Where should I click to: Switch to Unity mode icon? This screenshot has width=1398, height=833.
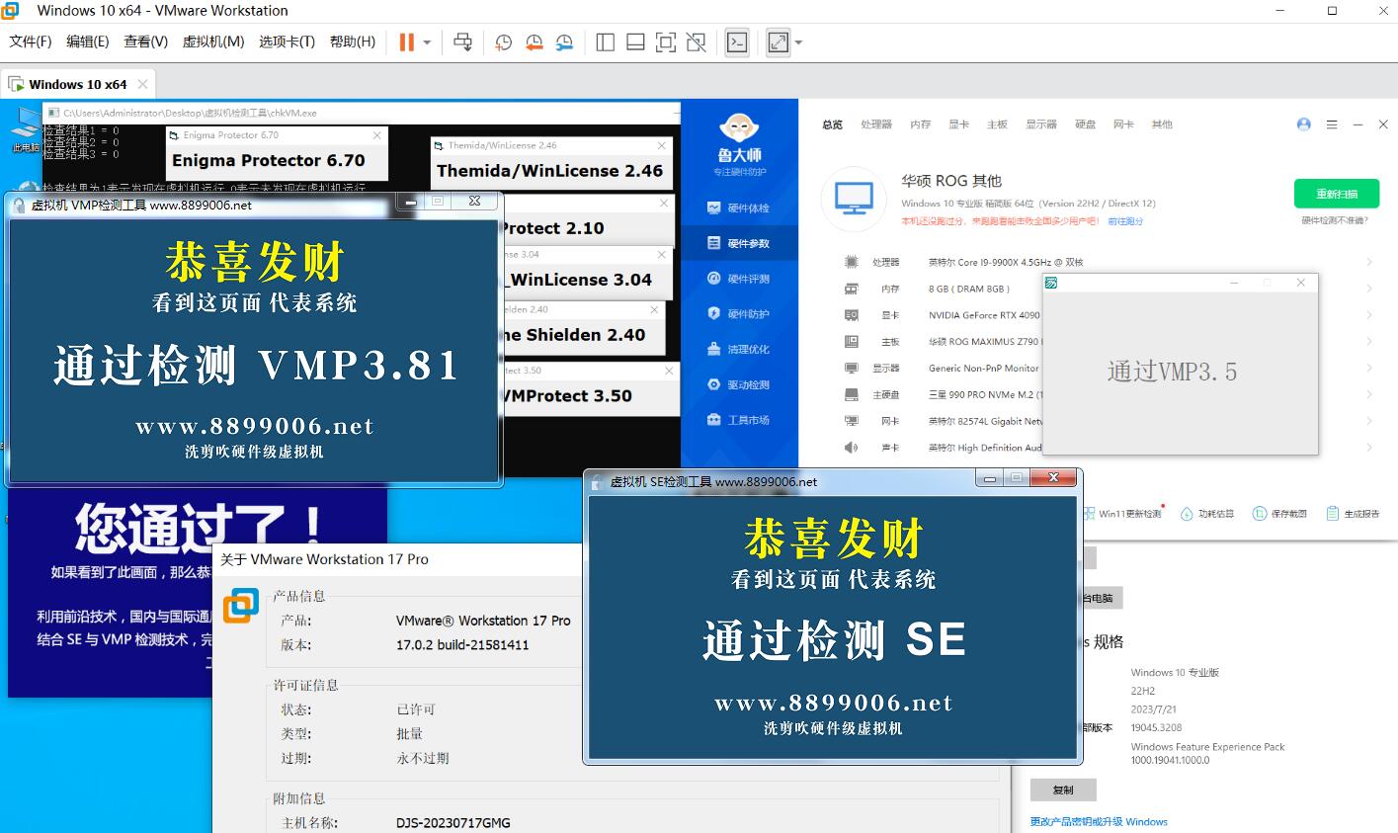point(697,42)
